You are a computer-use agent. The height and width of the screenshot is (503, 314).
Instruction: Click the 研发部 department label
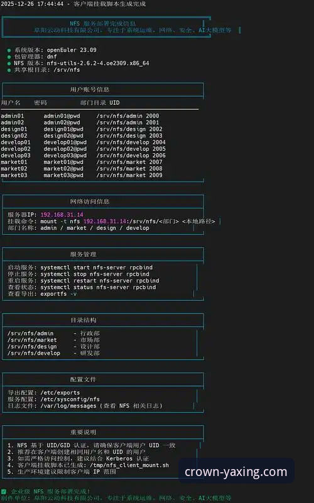pos(90,353)
